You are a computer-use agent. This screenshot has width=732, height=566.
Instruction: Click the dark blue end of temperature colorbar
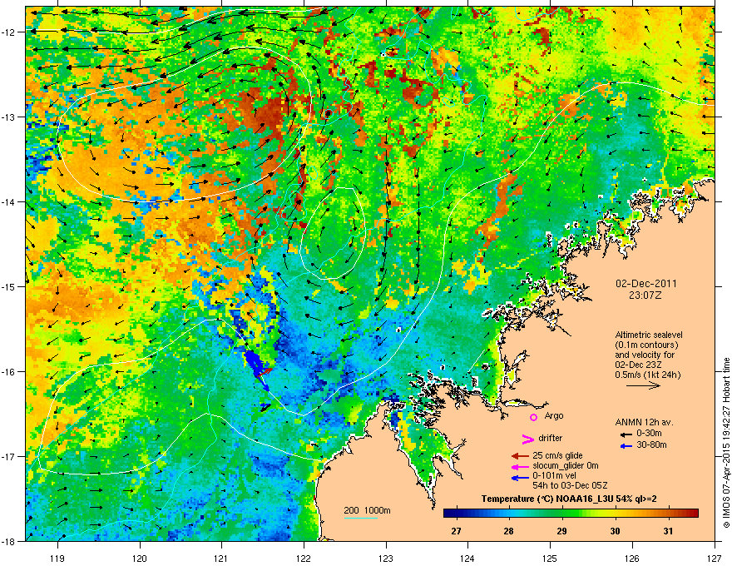point(448,514)
